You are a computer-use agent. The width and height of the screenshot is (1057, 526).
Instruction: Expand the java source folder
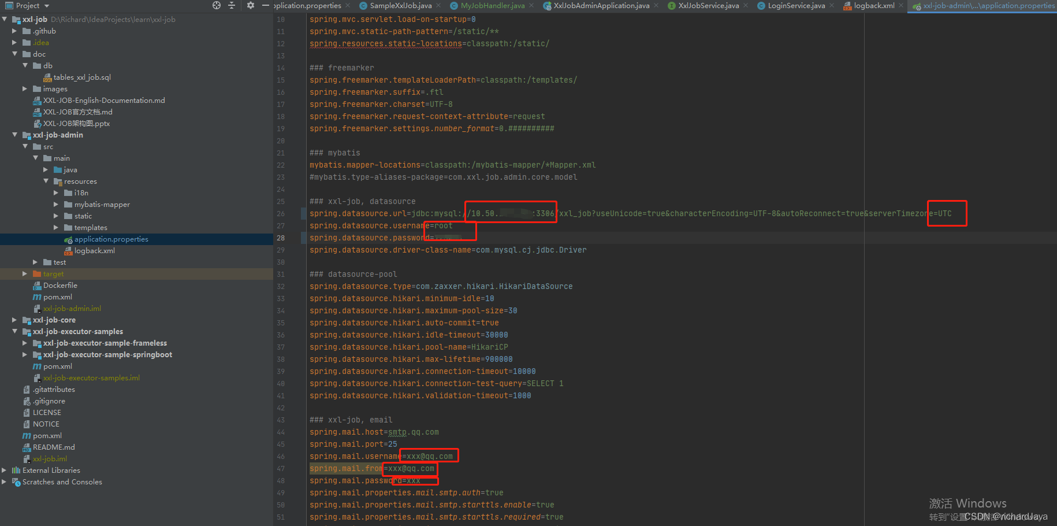46,169
